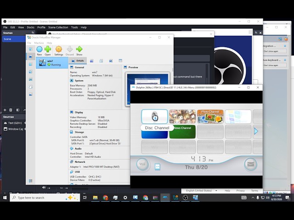
Task: Click the green Open button in VirtualBox
Action: click(48, 51)
